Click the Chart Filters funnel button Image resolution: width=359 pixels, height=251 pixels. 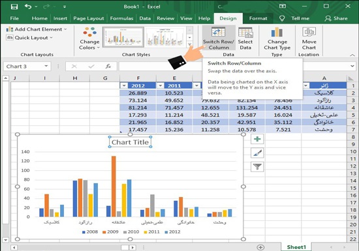[257, 167]
